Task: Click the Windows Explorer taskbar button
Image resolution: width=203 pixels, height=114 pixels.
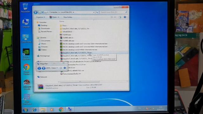Action: (43, 110)
